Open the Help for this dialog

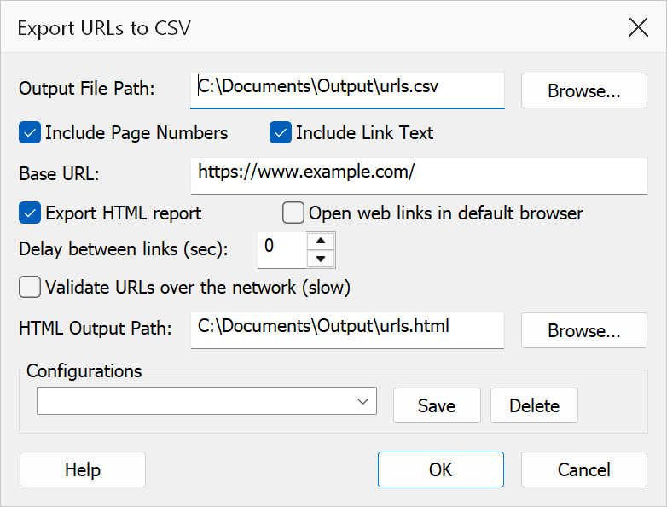(x=83, y=469)
